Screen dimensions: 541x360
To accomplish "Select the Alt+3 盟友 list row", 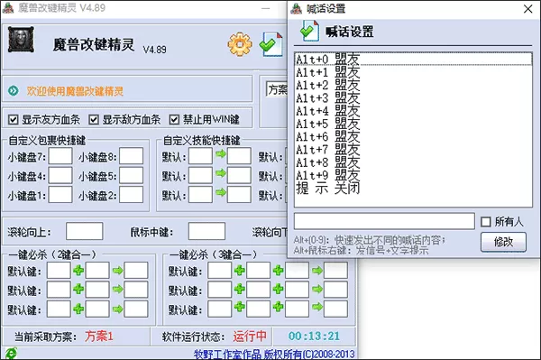I will point(413,98).
